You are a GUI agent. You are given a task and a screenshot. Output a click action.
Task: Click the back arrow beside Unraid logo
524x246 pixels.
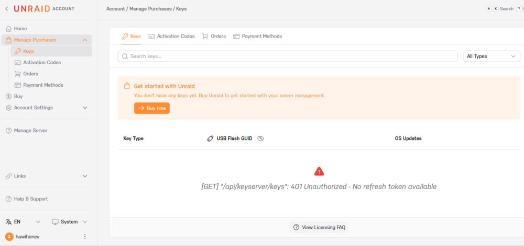pyautogui.click(x=7, y=9)
